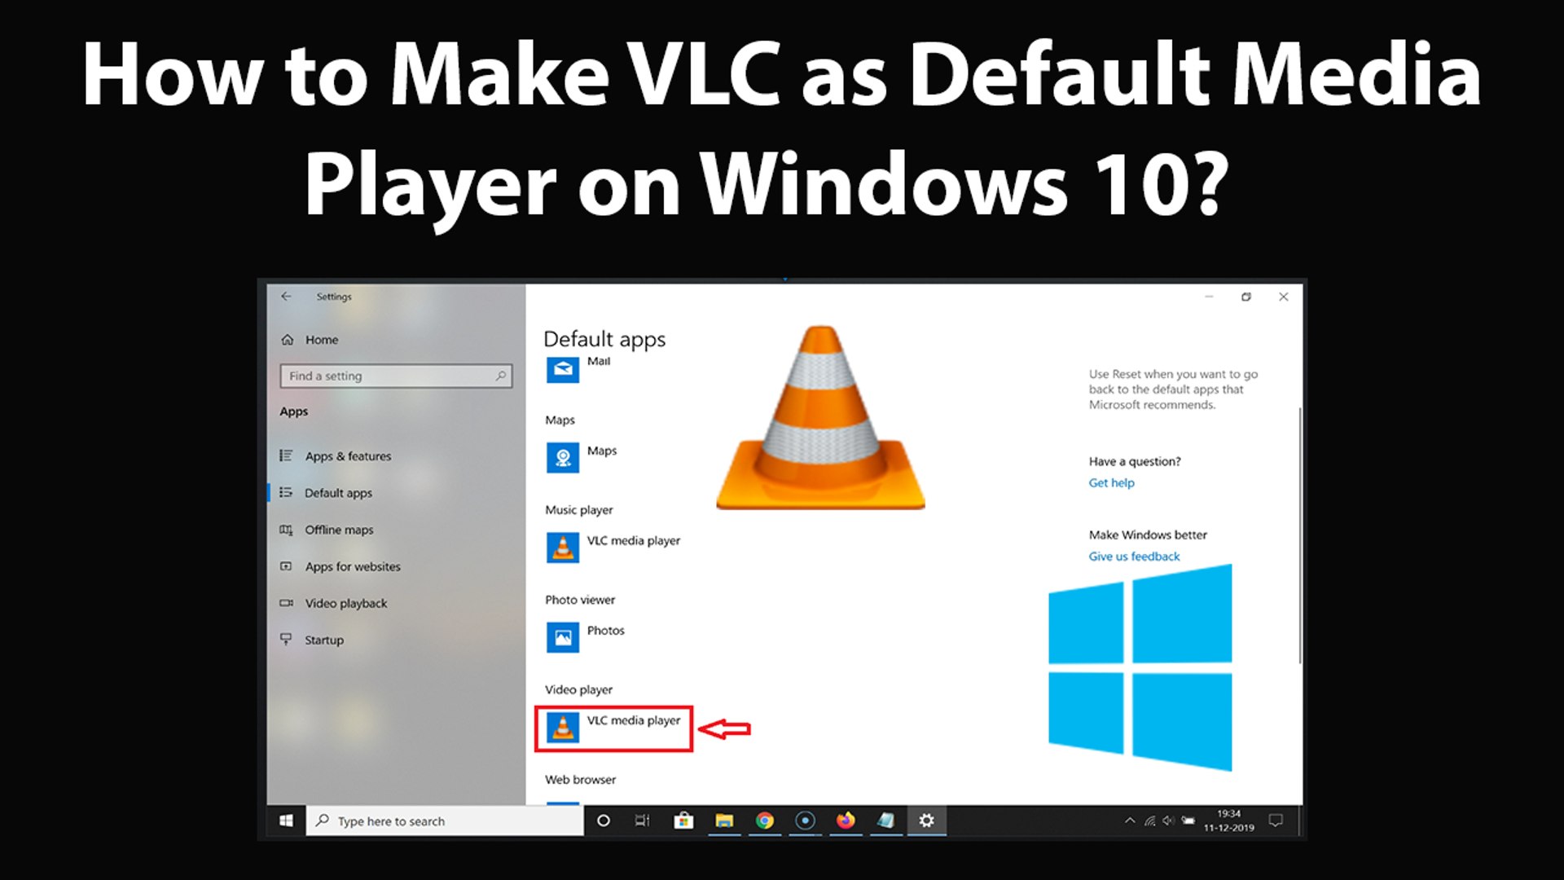
Task: Change the Photo viewer Photos entry
Action: coord(586,637)
